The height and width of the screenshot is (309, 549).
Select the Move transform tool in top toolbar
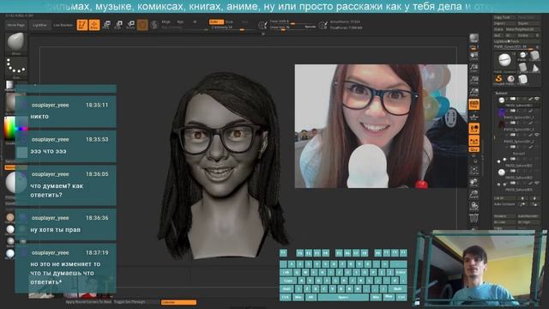point(106,25)
